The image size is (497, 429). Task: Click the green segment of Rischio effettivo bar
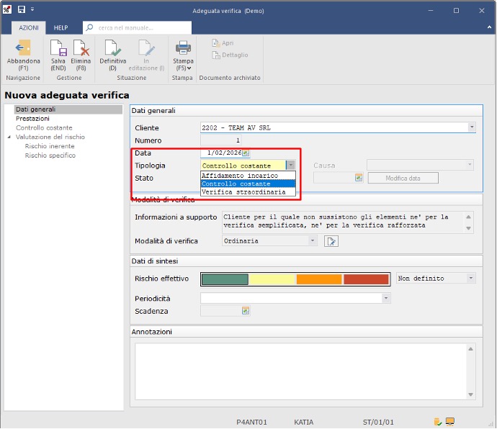225,279
